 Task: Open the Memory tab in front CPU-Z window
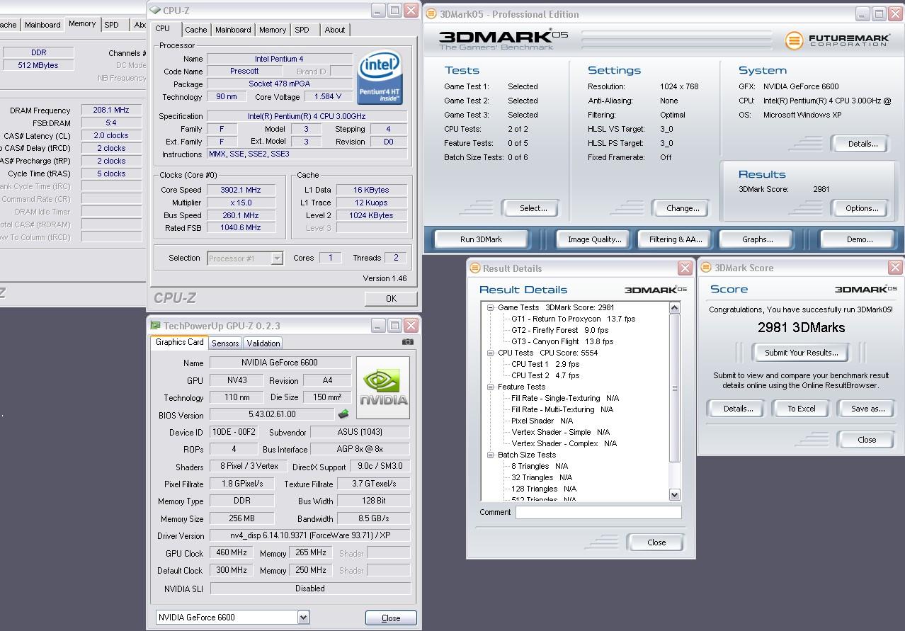[x=273, y=30]
